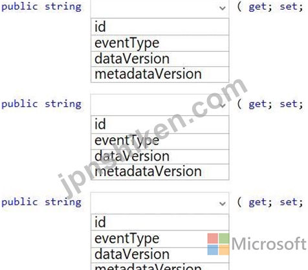Click the first empty combo box field
Viewport: 308px width, 270px height.
[x=160, y=8]
